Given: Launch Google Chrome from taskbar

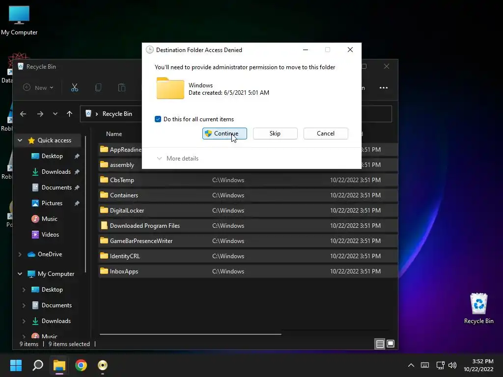Looking at the screenshot, I should pos(81,365).
